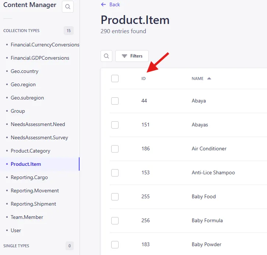
Task: Click the table search magnifier icon
Action: (106, 56)
